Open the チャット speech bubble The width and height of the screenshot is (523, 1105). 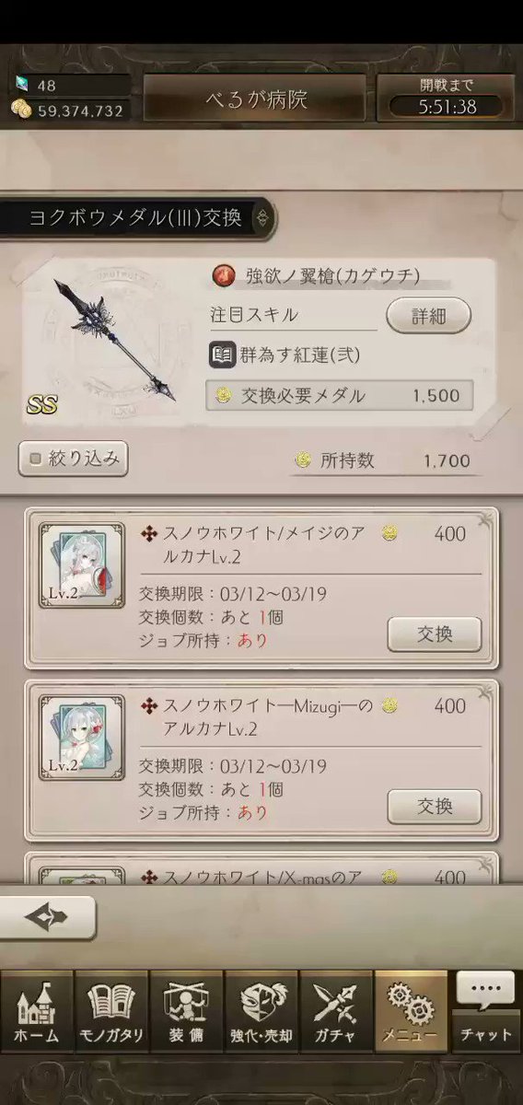[x=486, y=1009]
